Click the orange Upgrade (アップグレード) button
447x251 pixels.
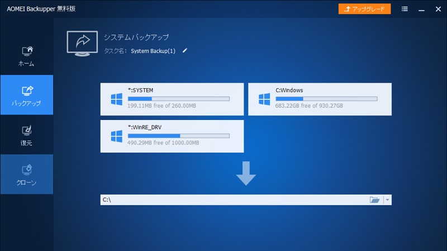coord(364,9)
